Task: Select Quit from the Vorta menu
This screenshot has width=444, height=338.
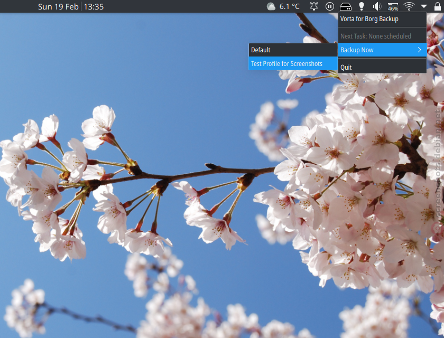Action: click(x=346, y=68)
